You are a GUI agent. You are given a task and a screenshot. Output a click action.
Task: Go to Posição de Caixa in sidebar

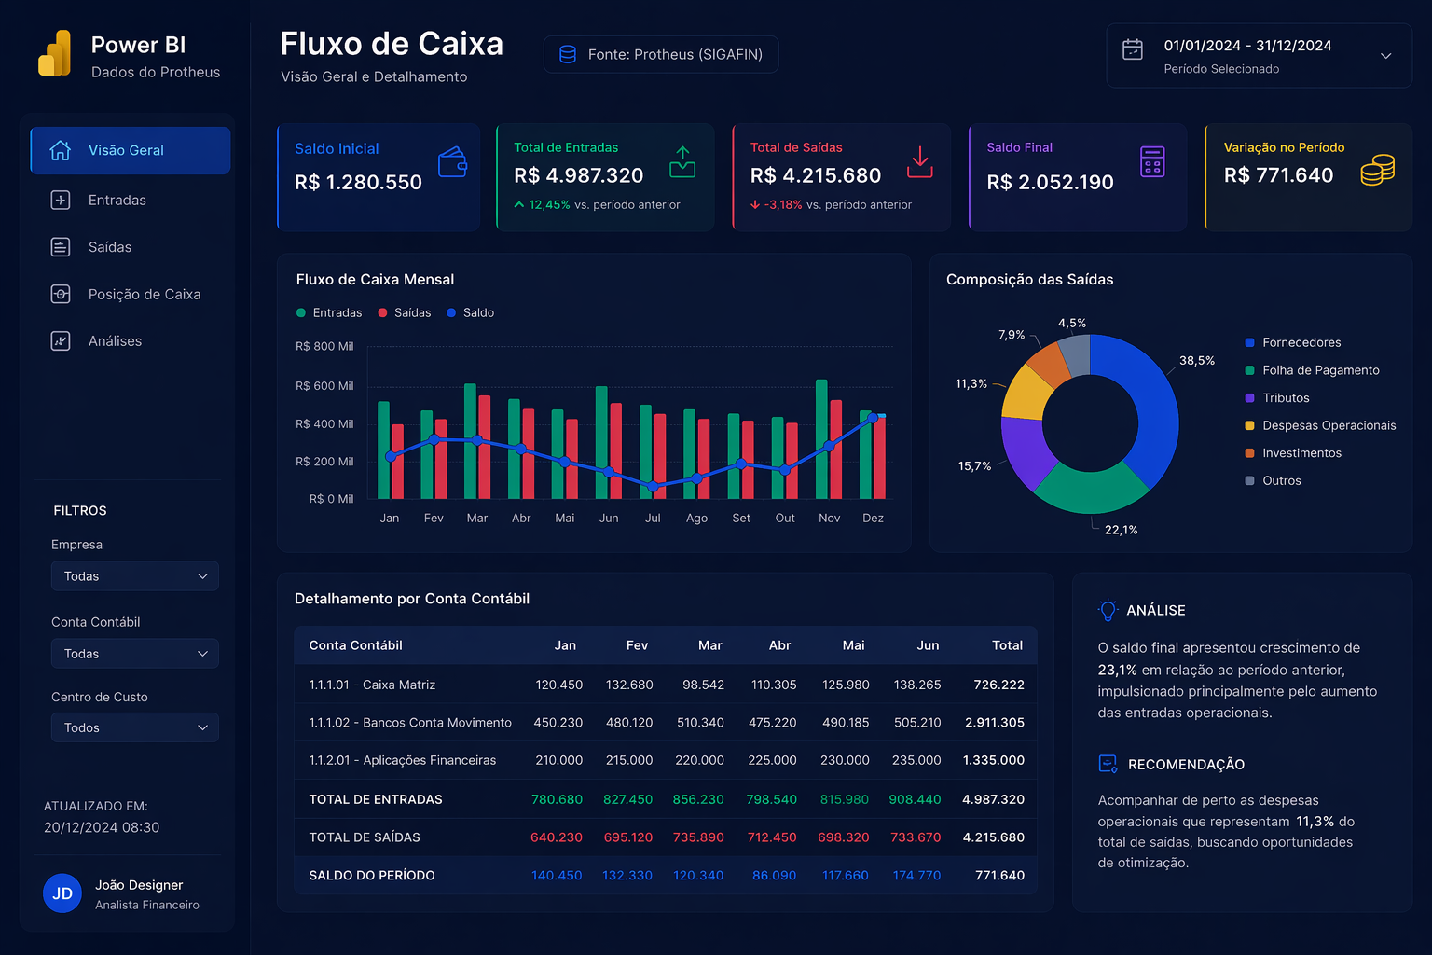(x=144, y=295)
